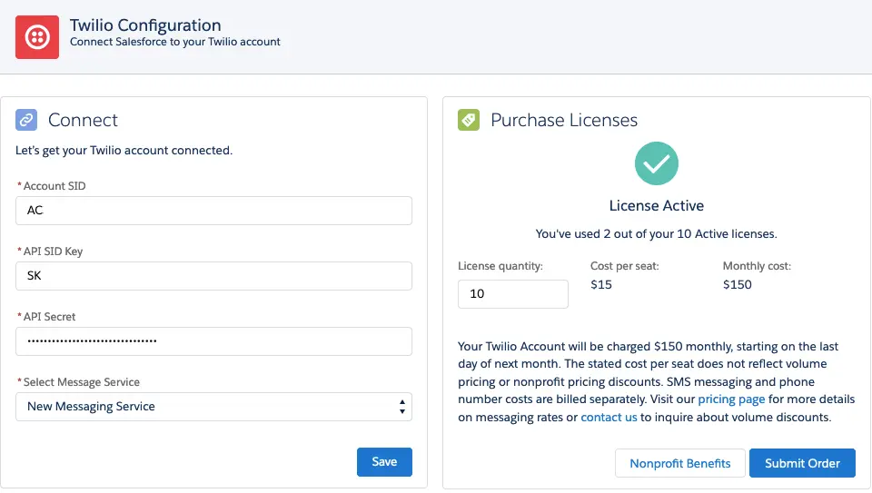Follow the contact us link
This screenshot has height=493, width=872.
[609, 417]
